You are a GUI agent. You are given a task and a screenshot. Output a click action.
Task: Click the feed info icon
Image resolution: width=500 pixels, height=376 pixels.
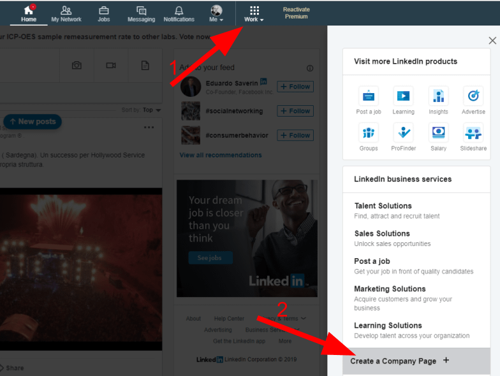point(310,68)
